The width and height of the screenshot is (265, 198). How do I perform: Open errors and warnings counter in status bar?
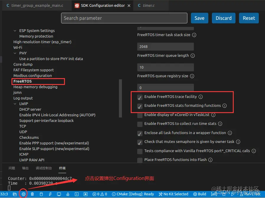click(x=100, y=194)
